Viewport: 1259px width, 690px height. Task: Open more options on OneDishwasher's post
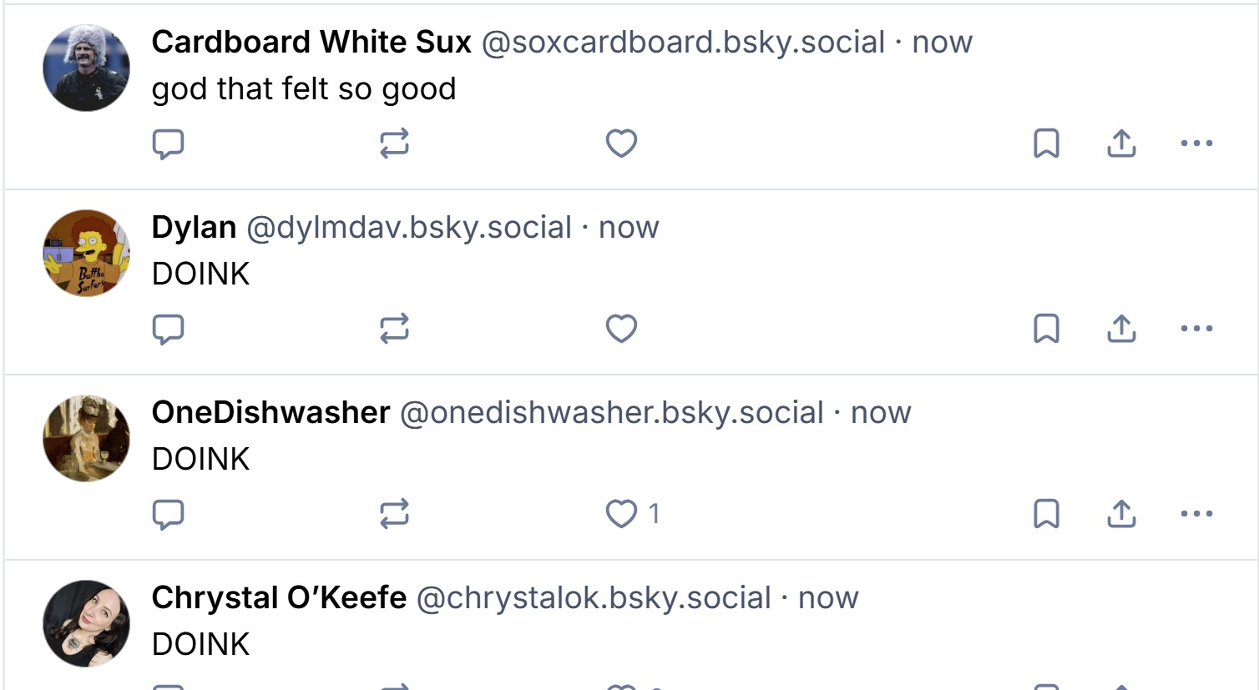[x=1196, y=514]
